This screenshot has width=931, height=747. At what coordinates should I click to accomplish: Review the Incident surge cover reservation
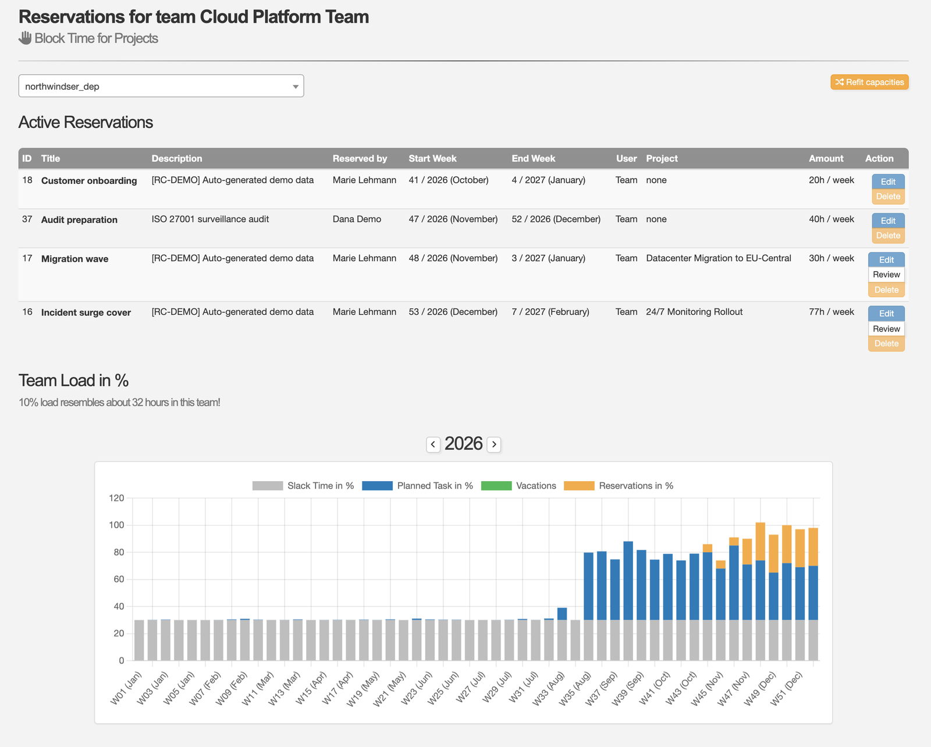tap(886, 329)
